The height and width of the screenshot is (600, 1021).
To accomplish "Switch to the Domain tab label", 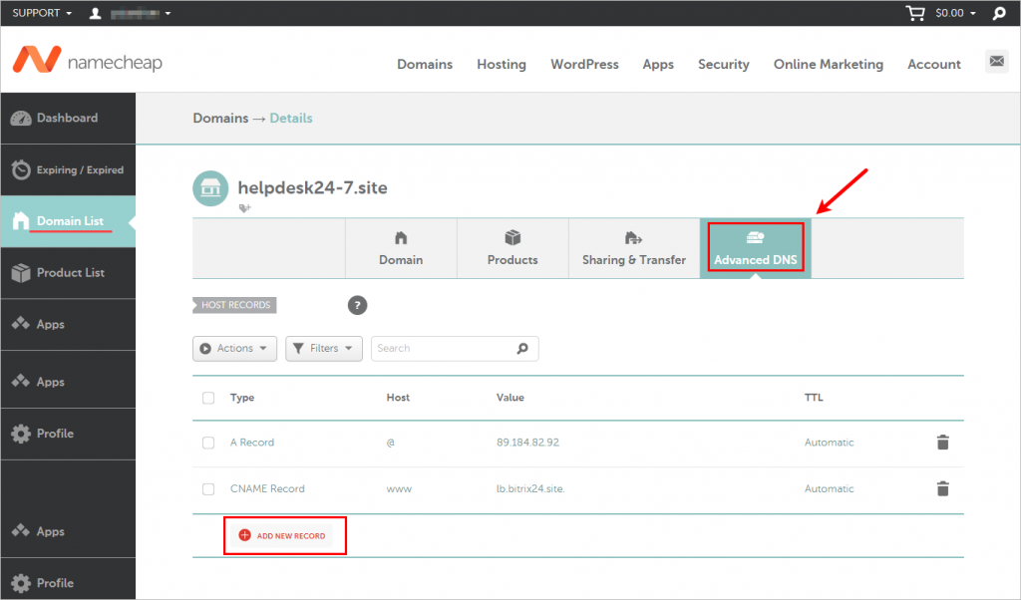I will coord(401,260).
